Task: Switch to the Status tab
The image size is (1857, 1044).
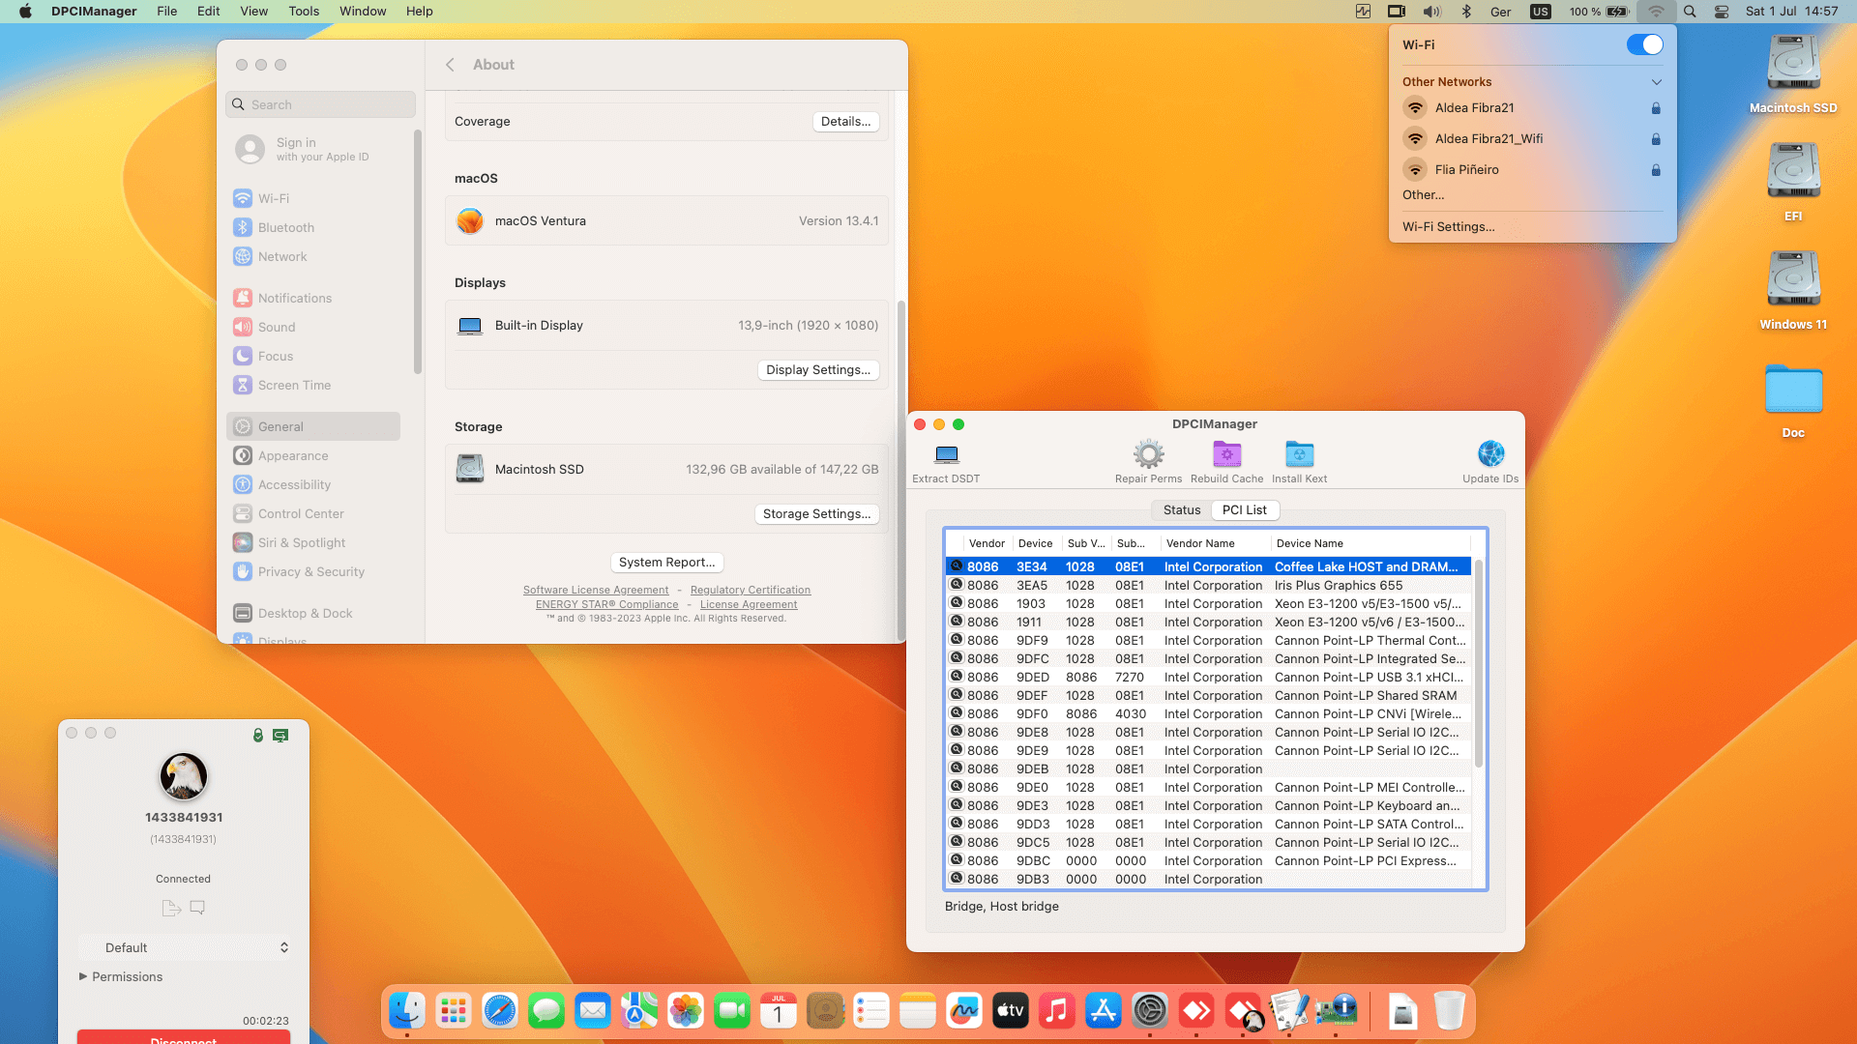Action: 1182,509
